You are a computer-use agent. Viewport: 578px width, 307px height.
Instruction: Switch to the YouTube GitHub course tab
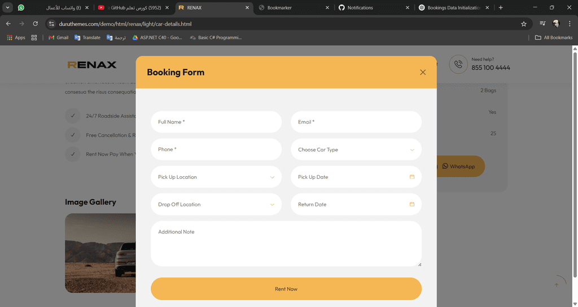tap(133, 7)
